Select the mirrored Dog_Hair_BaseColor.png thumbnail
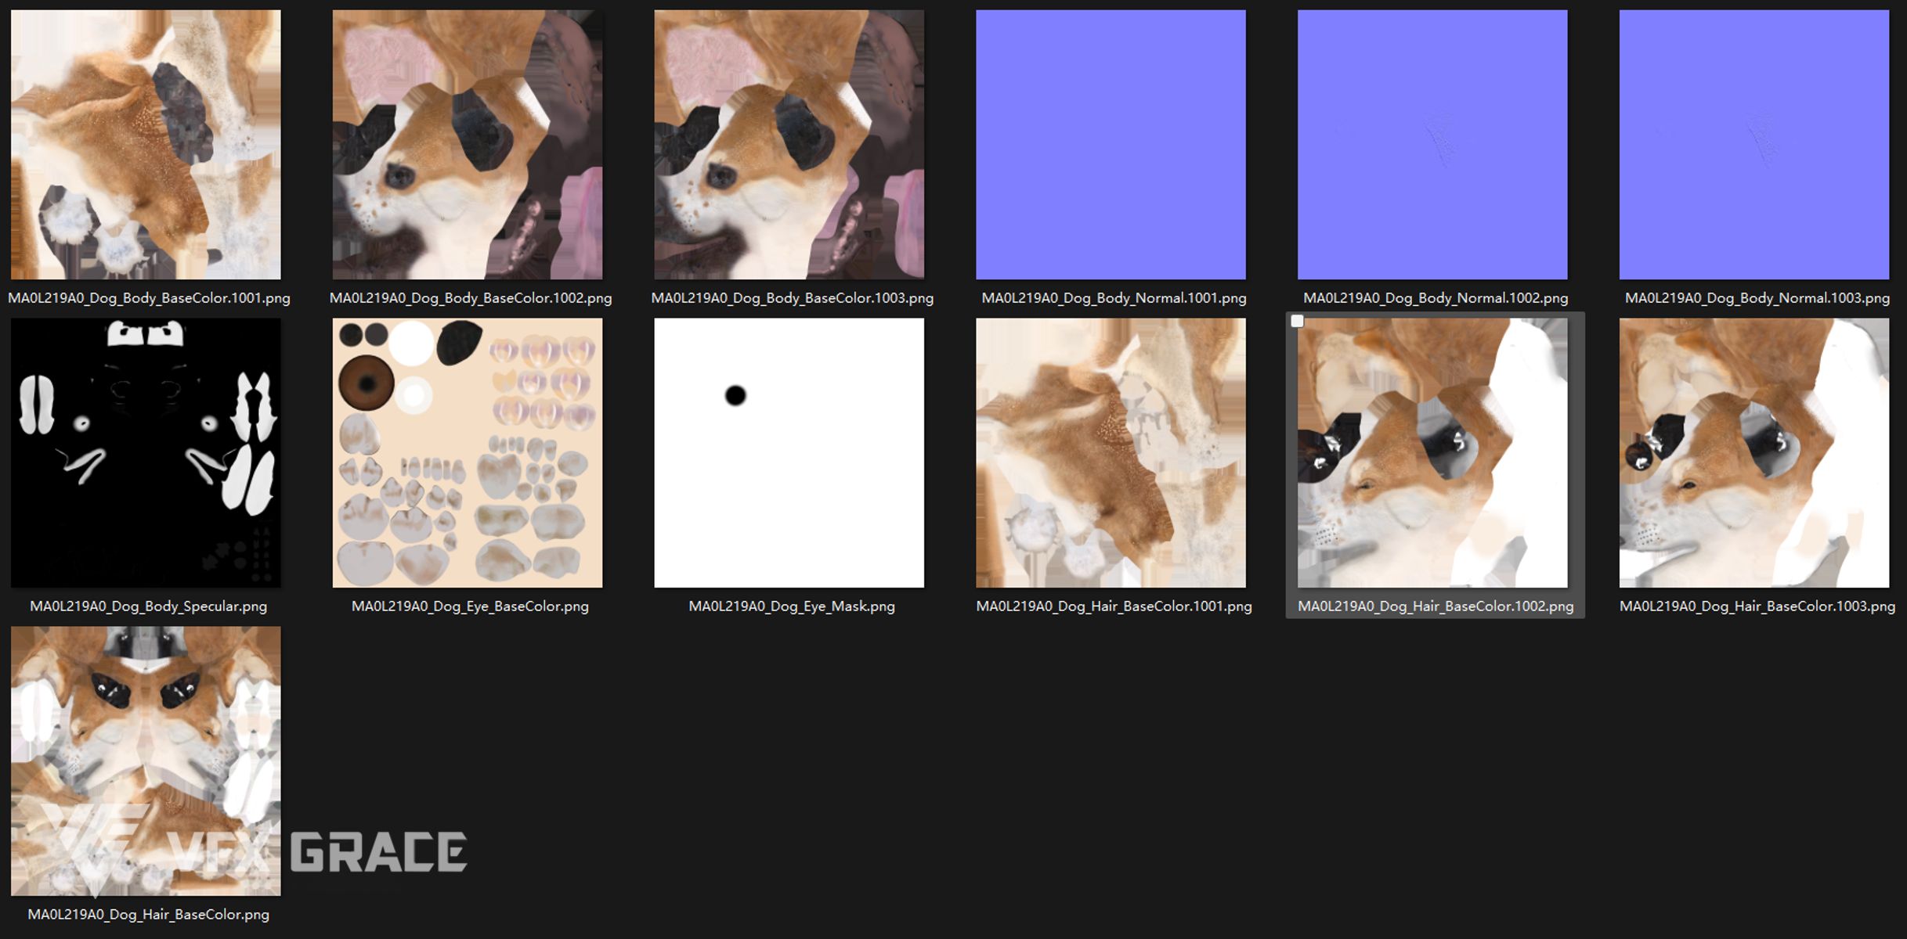This screenshot has height=939, width=1907. pyautogui.click(x=146, y=761)
